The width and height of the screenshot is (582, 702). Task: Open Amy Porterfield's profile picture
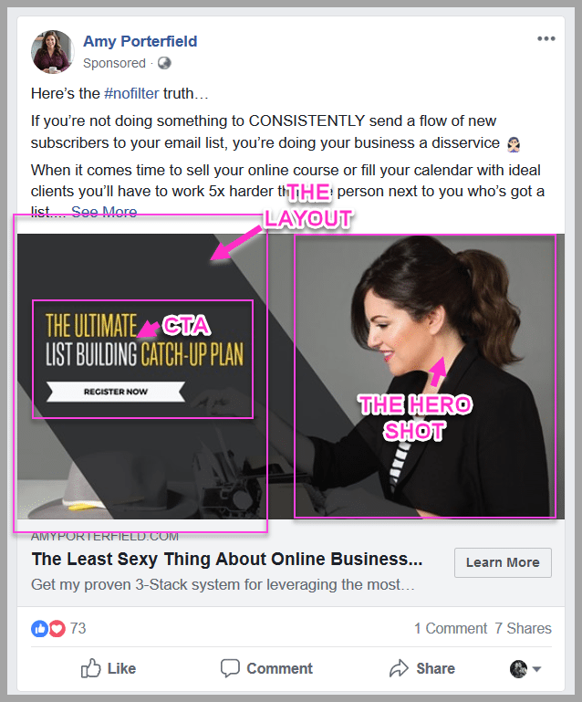pos(52,51)
